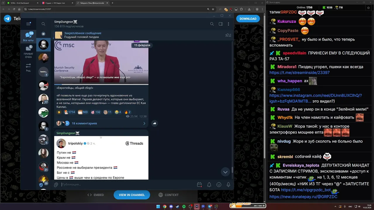
Task: Click the DOWNLOAD button on Telegram page
Action: [x=248, y=19]
